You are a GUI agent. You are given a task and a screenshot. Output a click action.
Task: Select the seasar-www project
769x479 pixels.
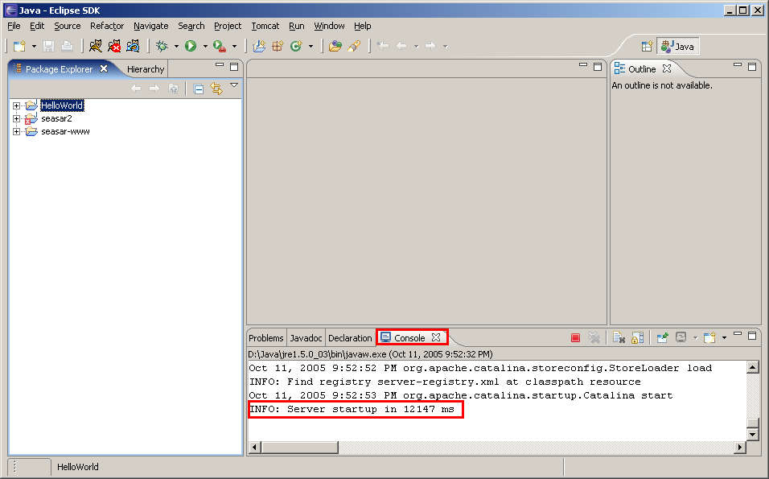pyautogui.click(x=65, y=131)
